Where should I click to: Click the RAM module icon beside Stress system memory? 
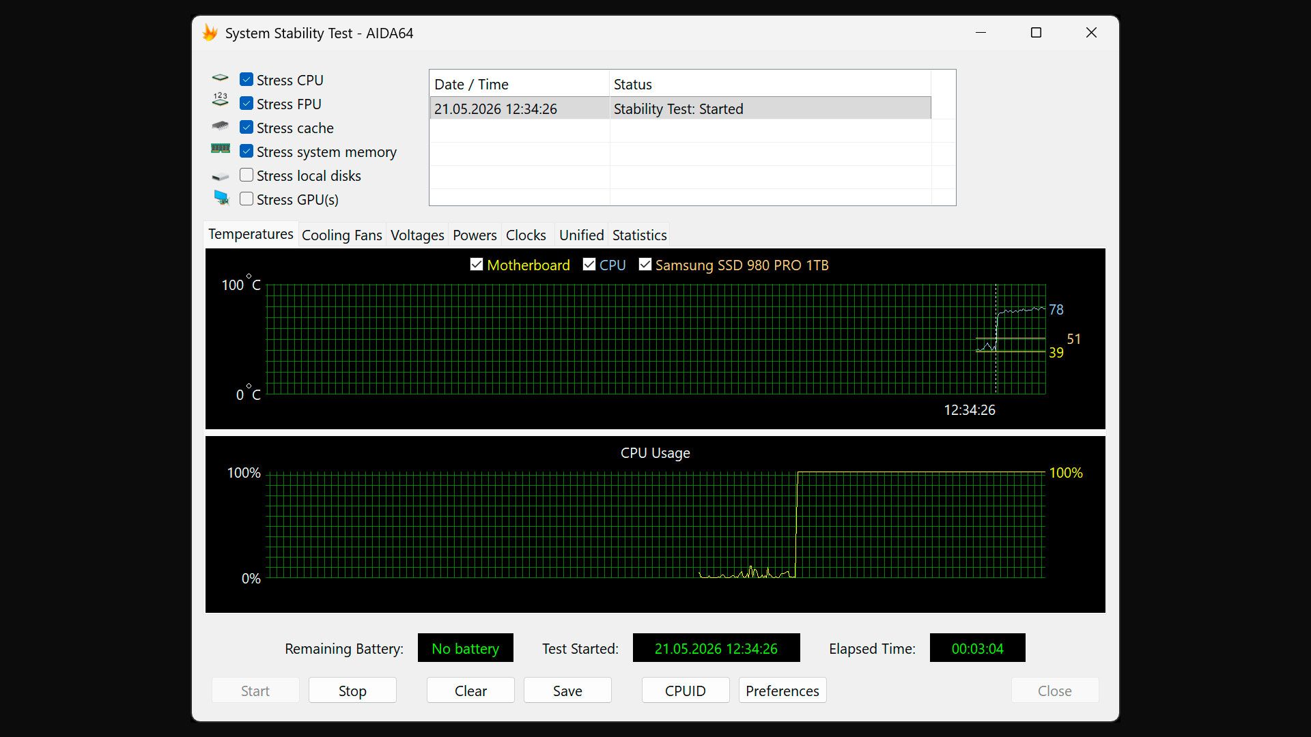pyautogui.click(x=220, y=149)
